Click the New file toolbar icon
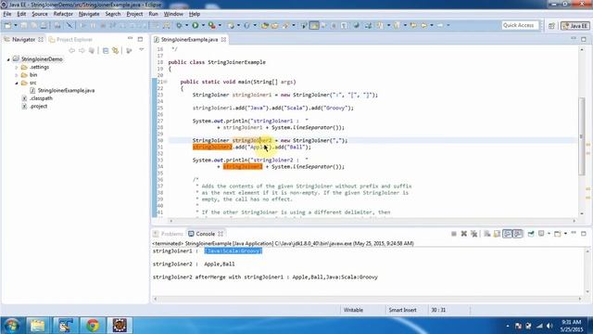The image size is (593, 334). coord(7,25)
